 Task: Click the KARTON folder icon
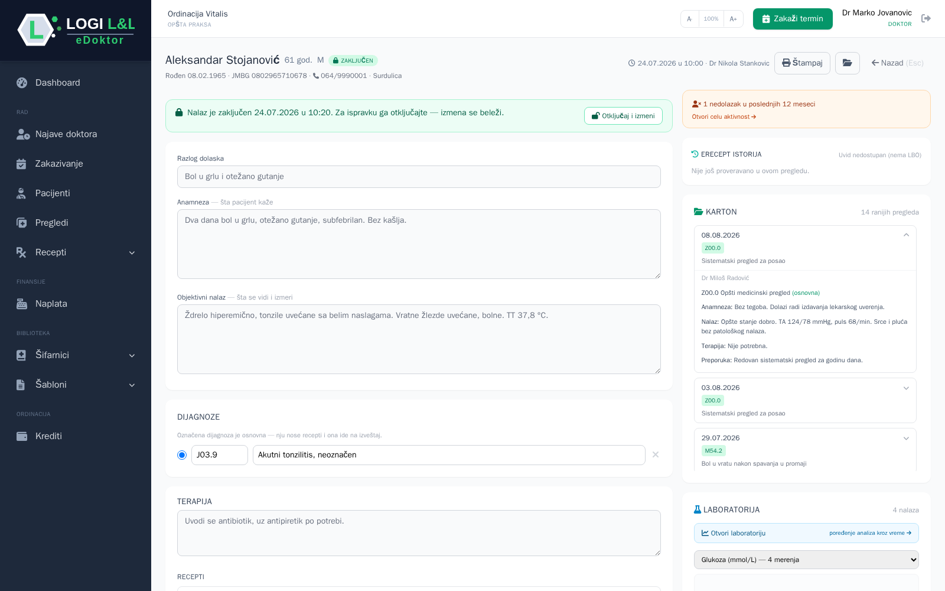coord(698,212)
